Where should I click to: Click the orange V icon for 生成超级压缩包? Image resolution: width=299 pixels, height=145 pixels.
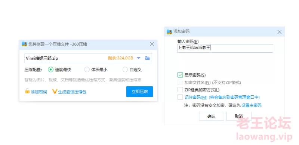coord(55,92)
